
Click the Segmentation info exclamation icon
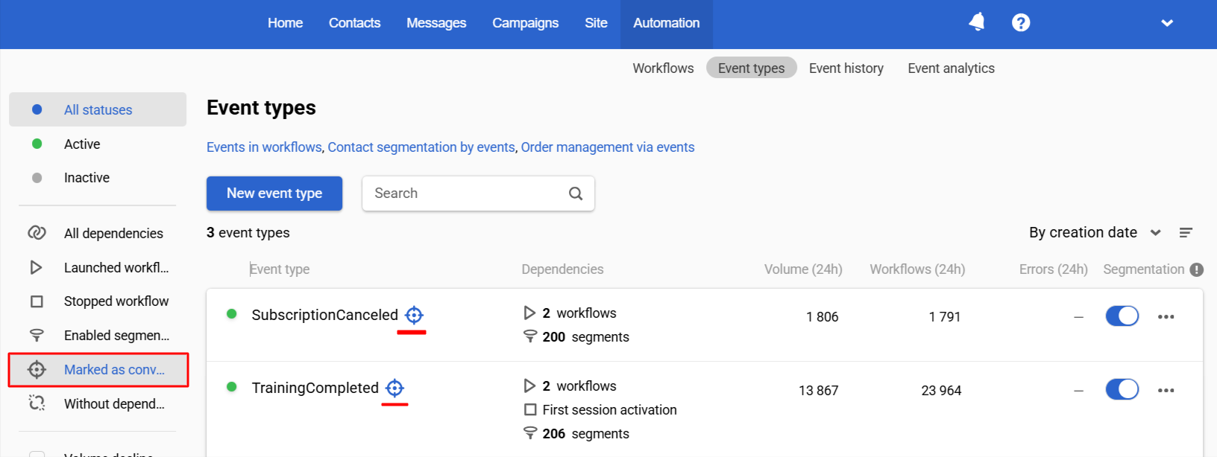(x=1197, y=269)
